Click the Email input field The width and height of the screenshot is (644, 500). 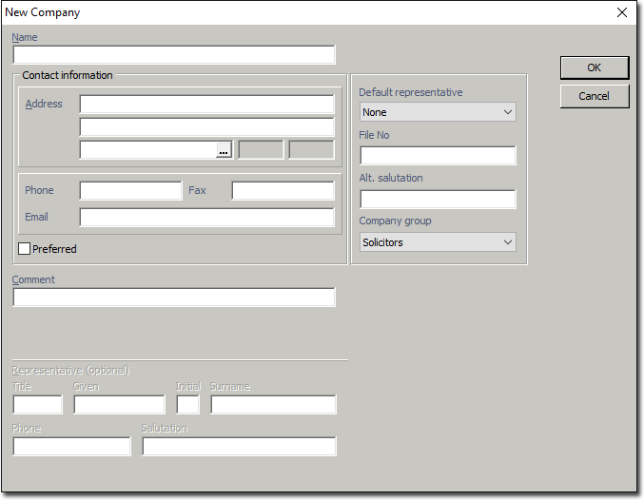[206, 218]
